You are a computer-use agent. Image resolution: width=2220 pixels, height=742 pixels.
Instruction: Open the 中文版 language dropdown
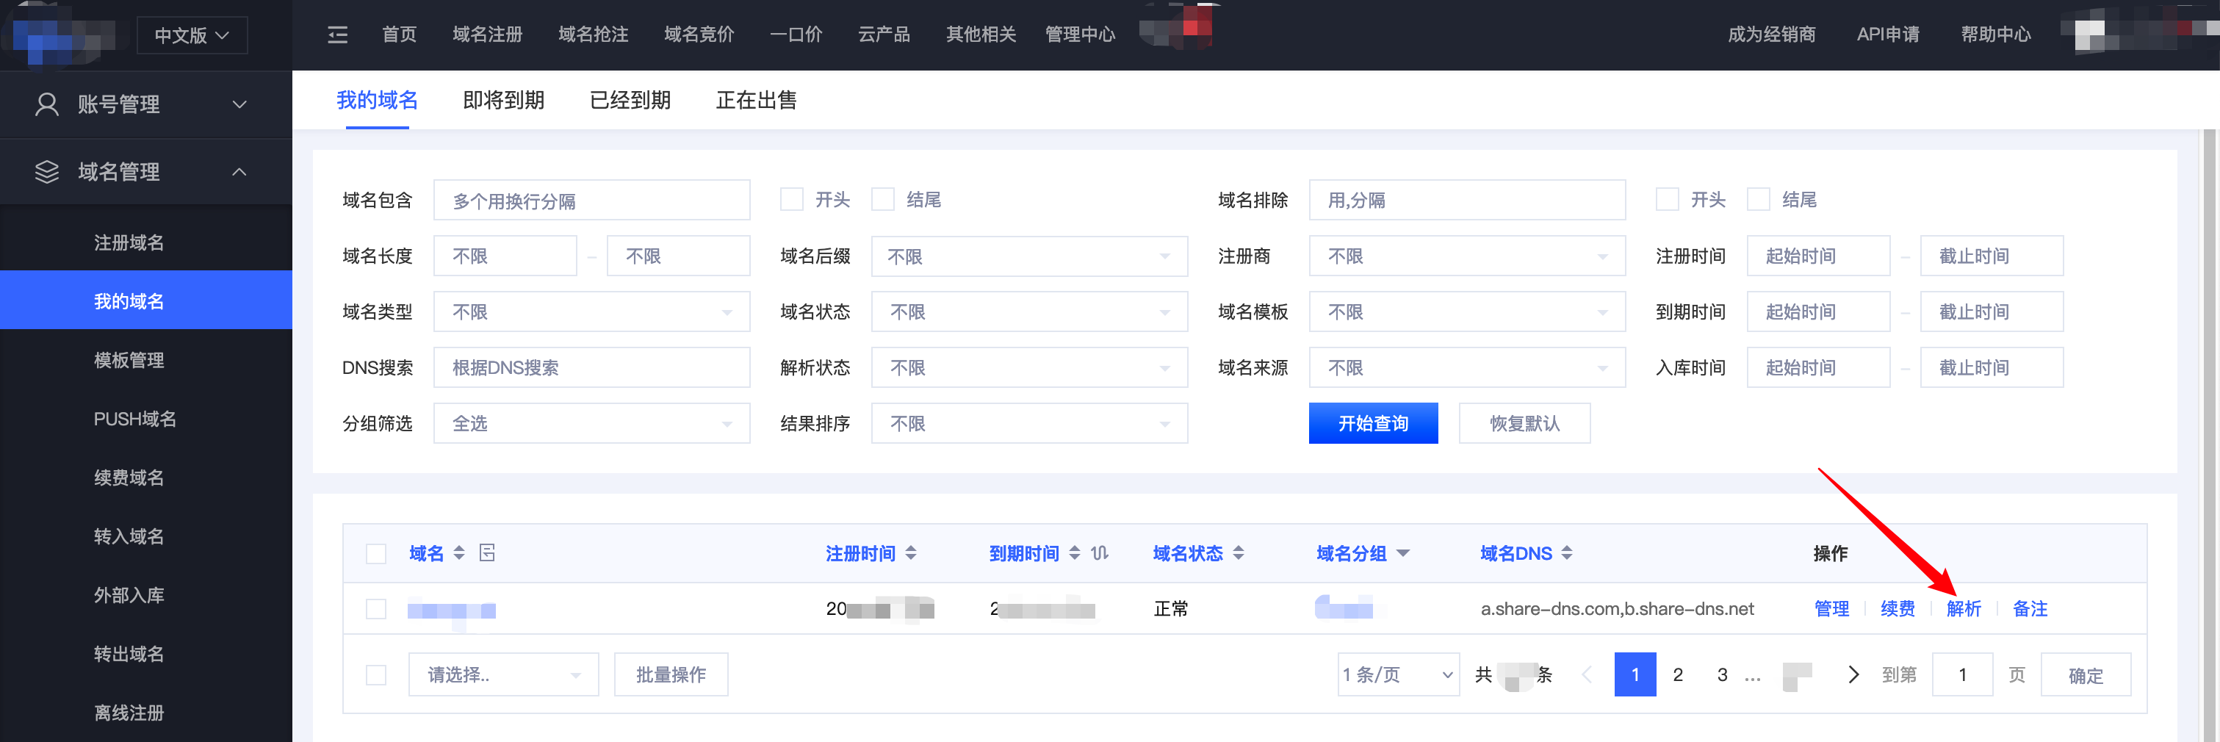[x=192, y=35]
